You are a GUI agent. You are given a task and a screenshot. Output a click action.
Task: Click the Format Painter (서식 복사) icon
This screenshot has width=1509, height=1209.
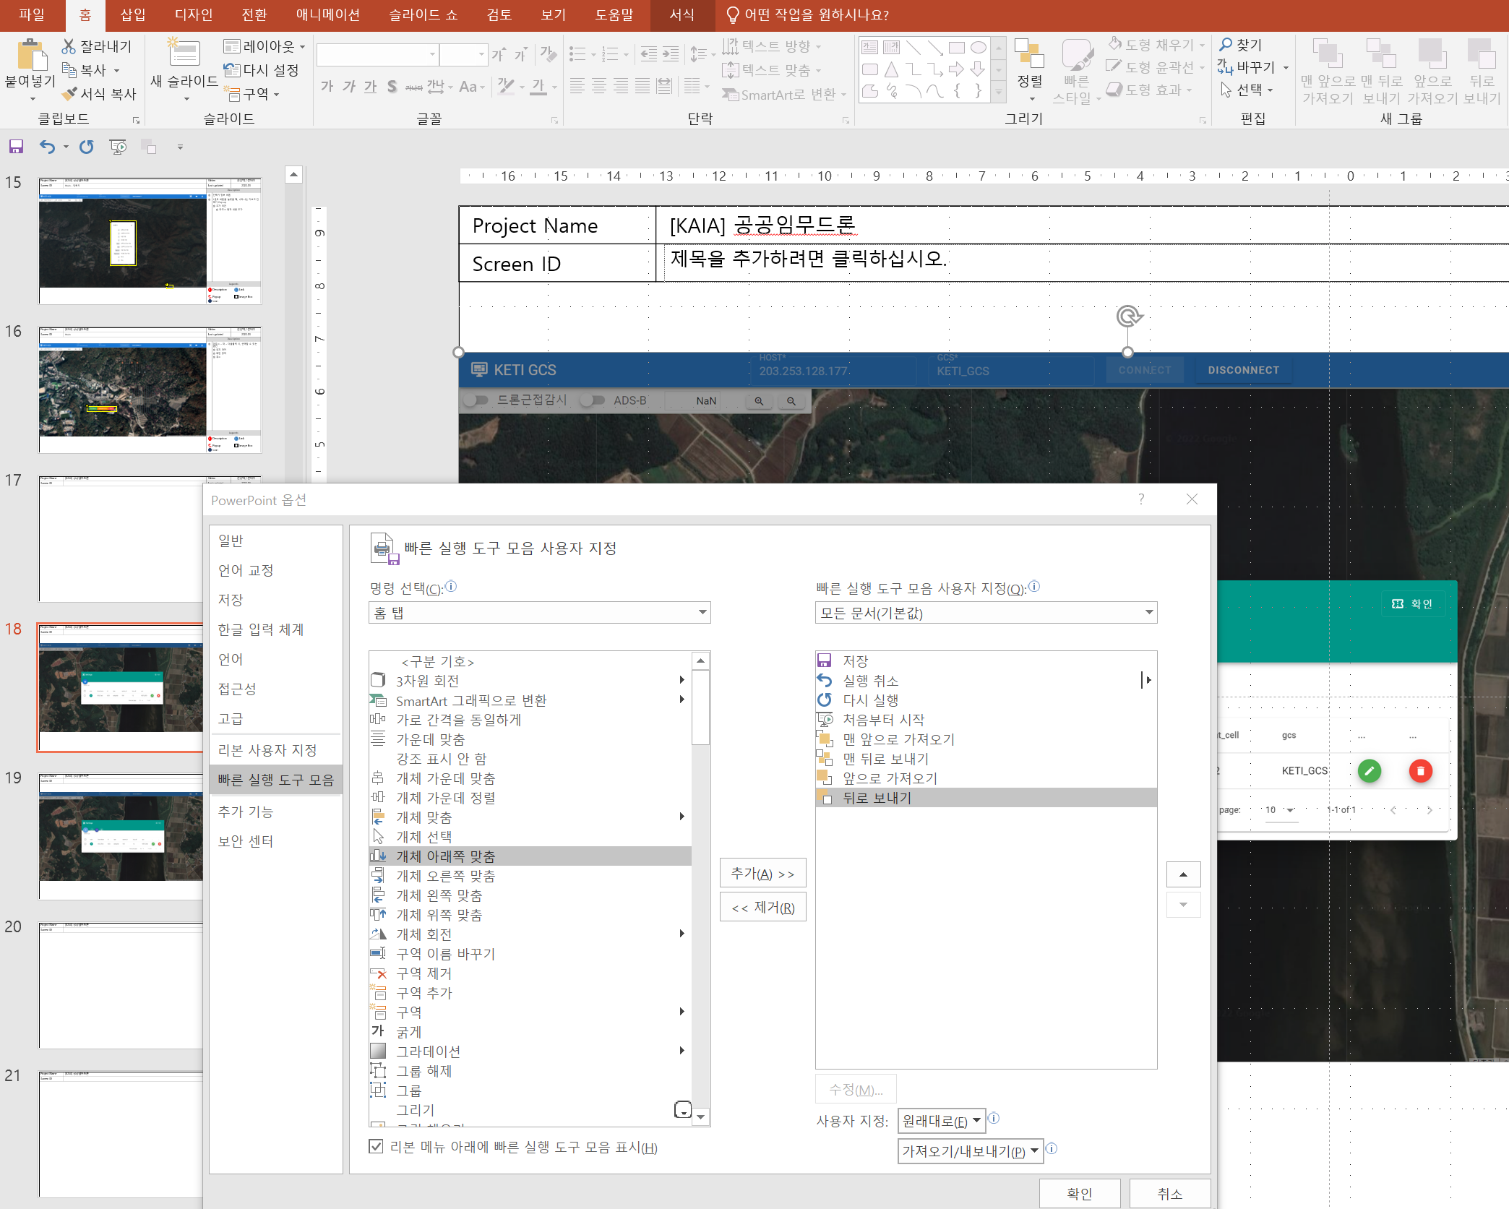pyautogui.click(x=69, y=94)
